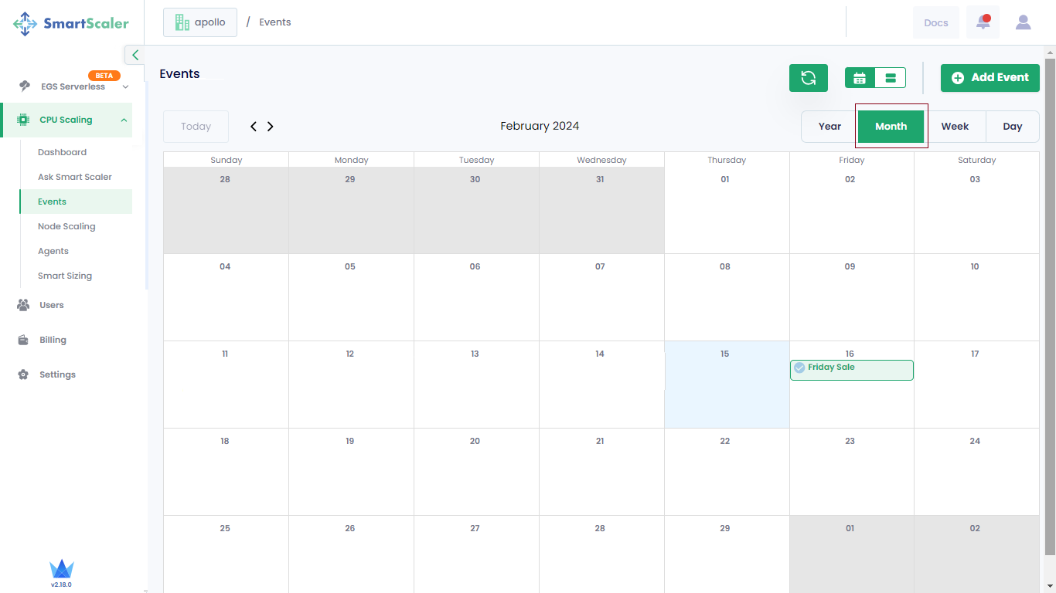Open Users section in sidebar
This screenshot has width=1056, height=593.
click(x=51, y=305)
